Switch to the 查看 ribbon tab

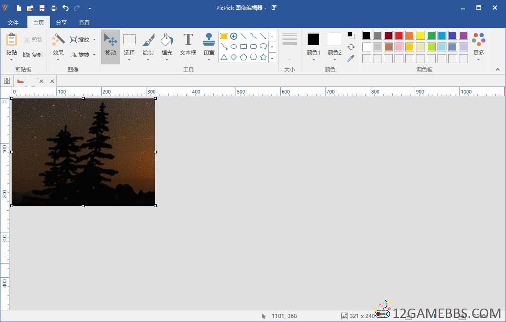coord(84,22)
